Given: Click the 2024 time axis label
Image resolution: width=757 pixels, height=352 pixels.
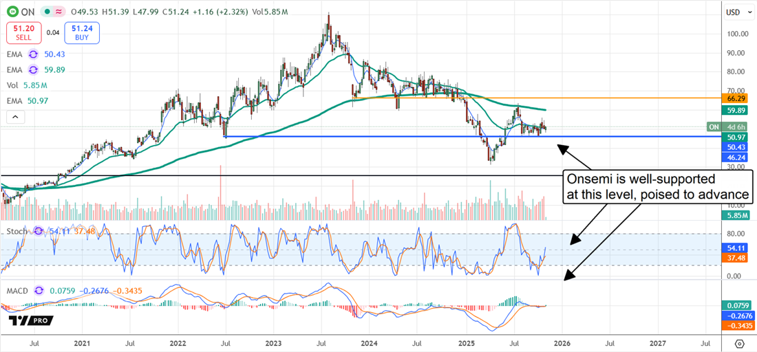Looking at the screenshot, I should coord(370,343).
